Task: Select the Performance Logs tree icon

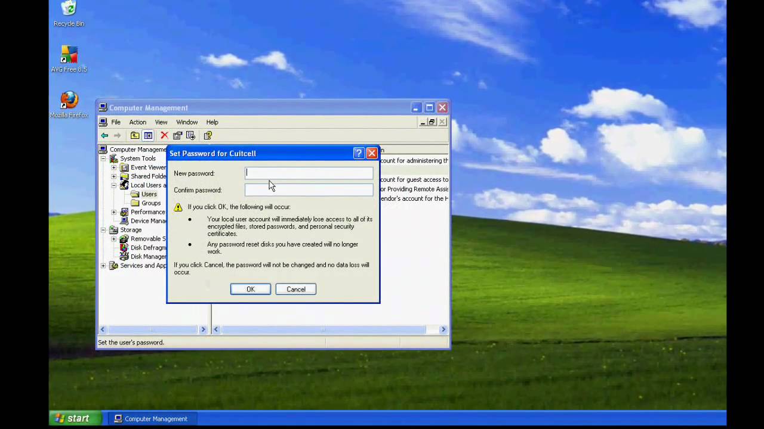Action: (x=124, y=212)
